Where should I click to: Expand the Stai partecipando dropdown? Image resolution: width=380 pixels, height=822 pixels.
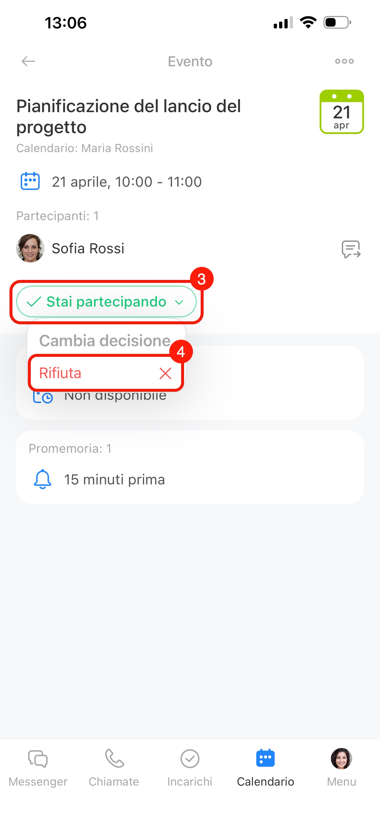click(x=106, y=302)
